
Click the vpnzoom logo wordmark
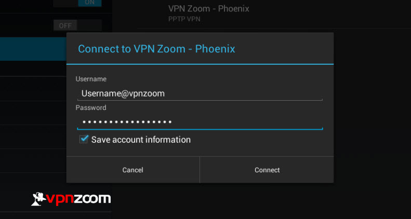[x=78, y=200]
